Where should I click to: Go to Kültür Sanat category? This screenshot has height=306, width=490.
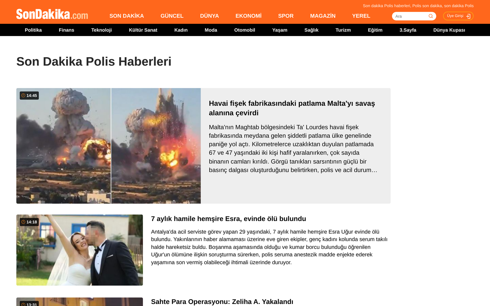point(143,30)
